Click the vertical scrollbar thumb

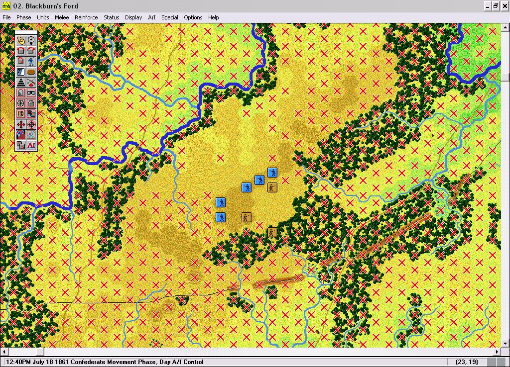click(x=505, y=77)
